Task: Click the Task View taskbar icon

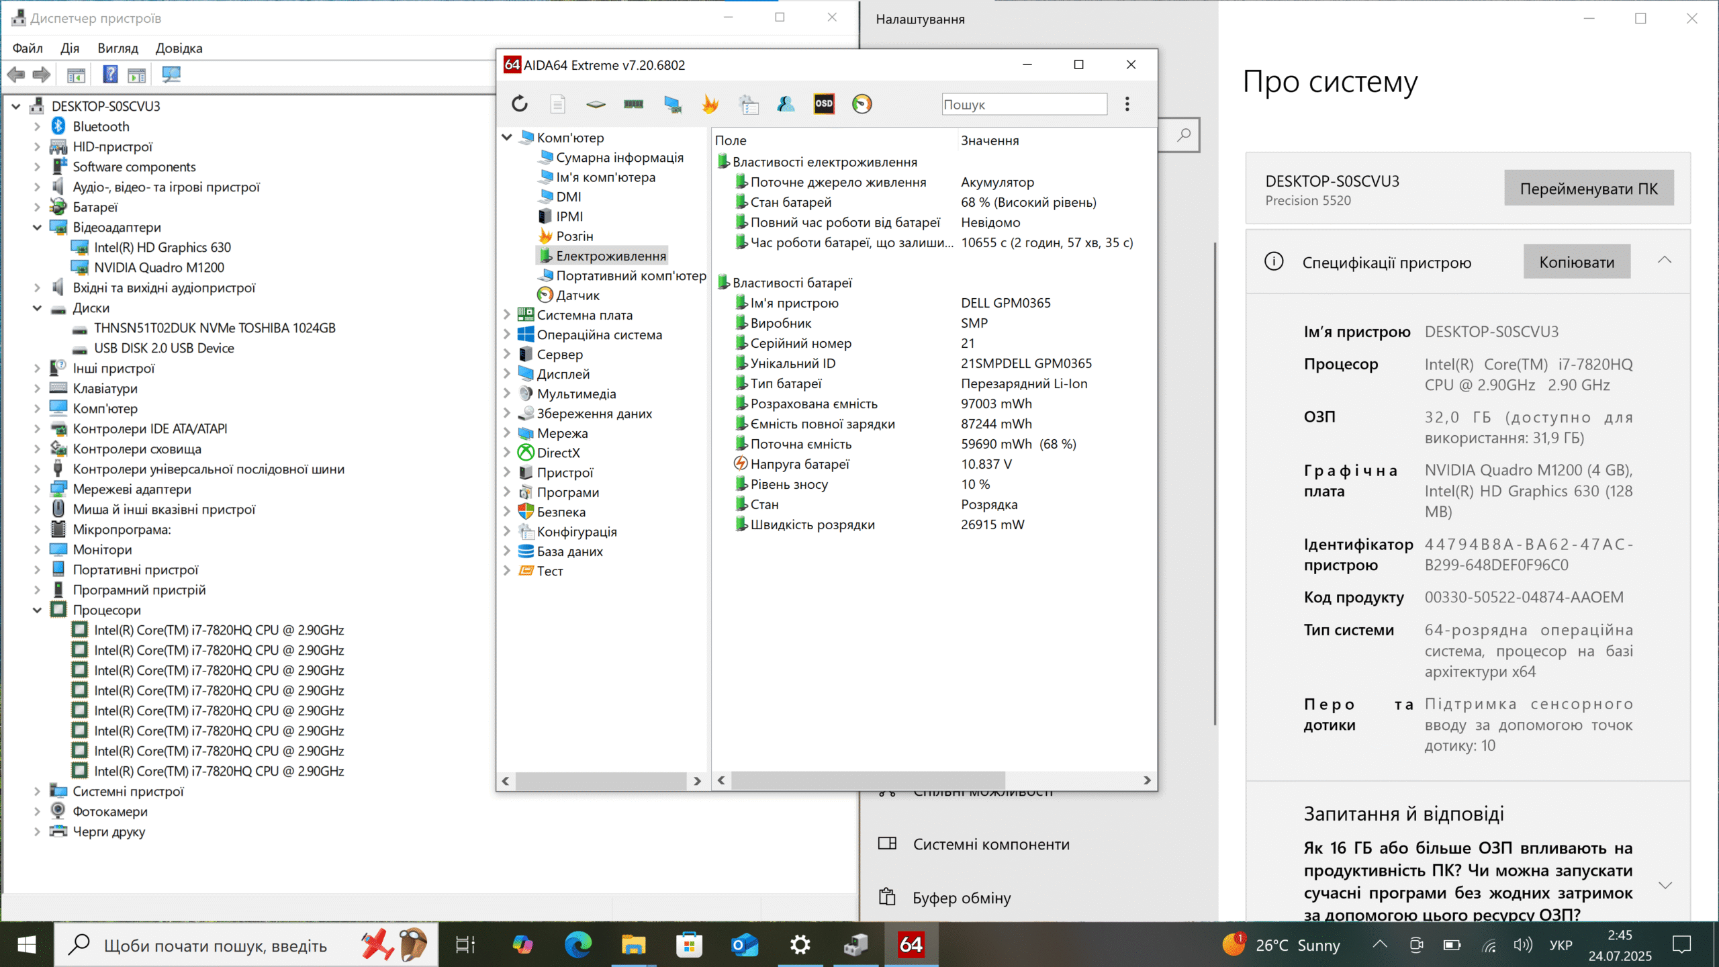Action: coord(465,945)
